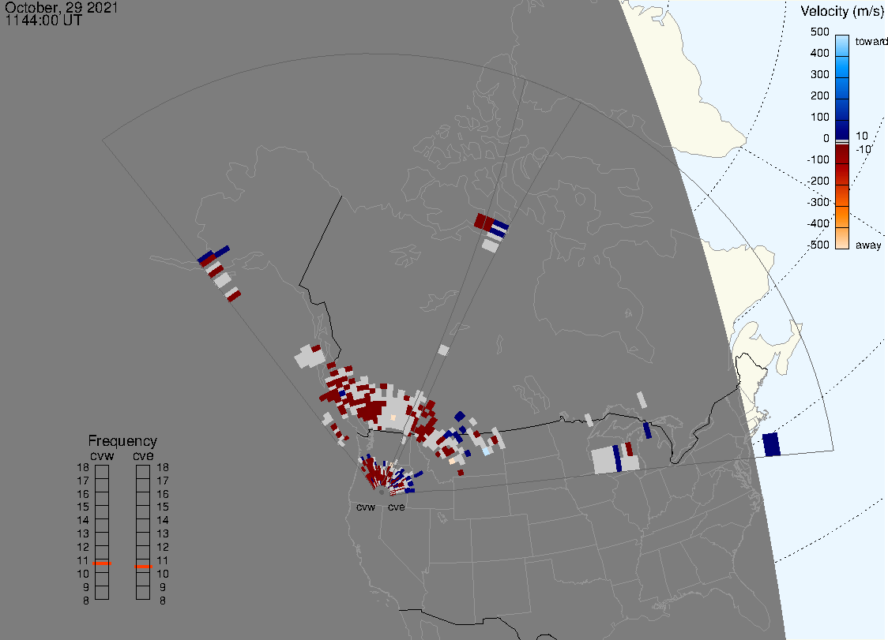The height and width of the screenshot is (640, 888).
Task: Click the dark blue echo block at far east fan edge
Action: coord(772,444)
